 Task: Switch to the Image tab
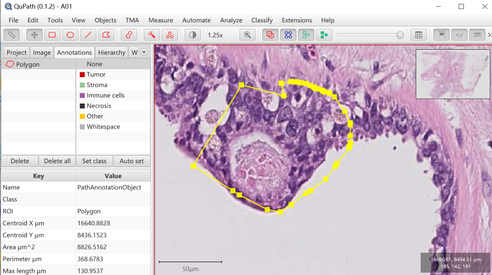[x=42, y=52]
